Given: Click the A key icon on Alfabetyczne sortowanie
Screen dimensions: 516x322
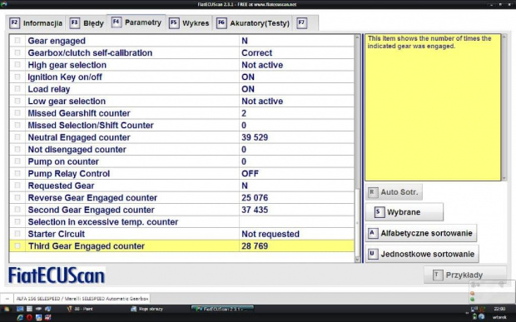Looking at the screenshot, I should pyautogui.click(x=373, y=233).
